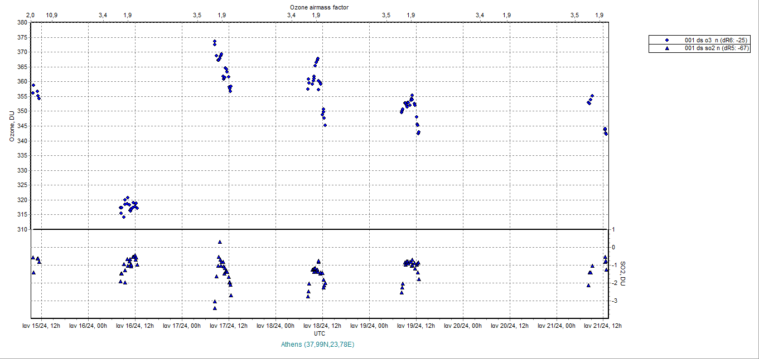Select the lowest ozone diamond on Jan 16
Image resolution: width=759 pixels, height=359 pixels.
pos(124,217)
